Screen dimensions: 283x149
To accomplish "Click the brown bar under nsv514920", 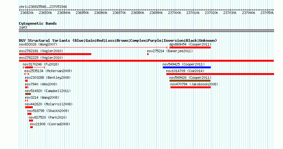I will click(28, 94).
